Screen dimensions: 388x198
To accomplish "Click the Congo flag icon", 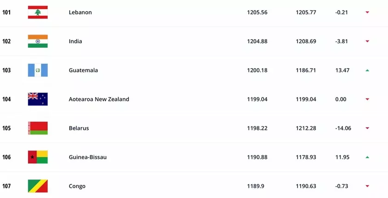I will (37, 186).
